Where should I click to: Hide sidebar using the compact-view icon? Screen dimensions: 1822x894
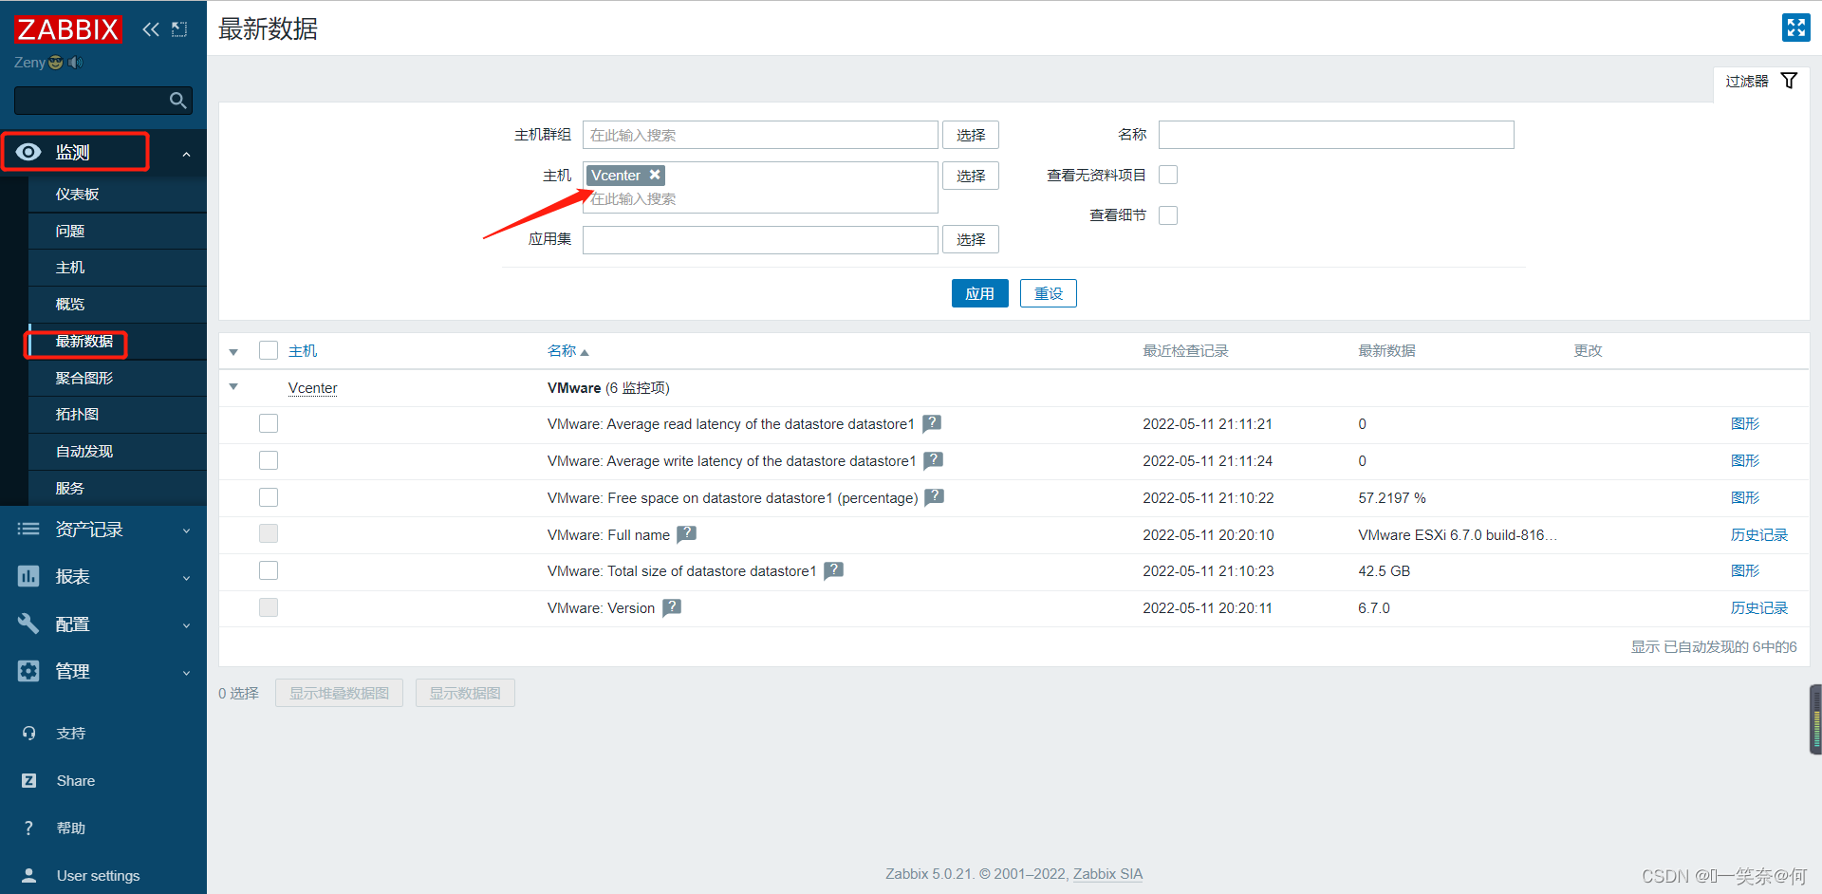tap(179, 29)
